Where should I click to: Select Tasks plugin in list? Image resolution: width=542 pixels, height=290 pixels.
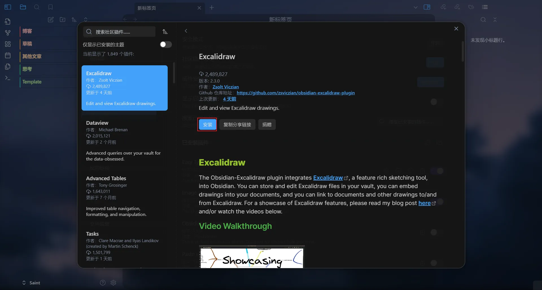point(124,247)
